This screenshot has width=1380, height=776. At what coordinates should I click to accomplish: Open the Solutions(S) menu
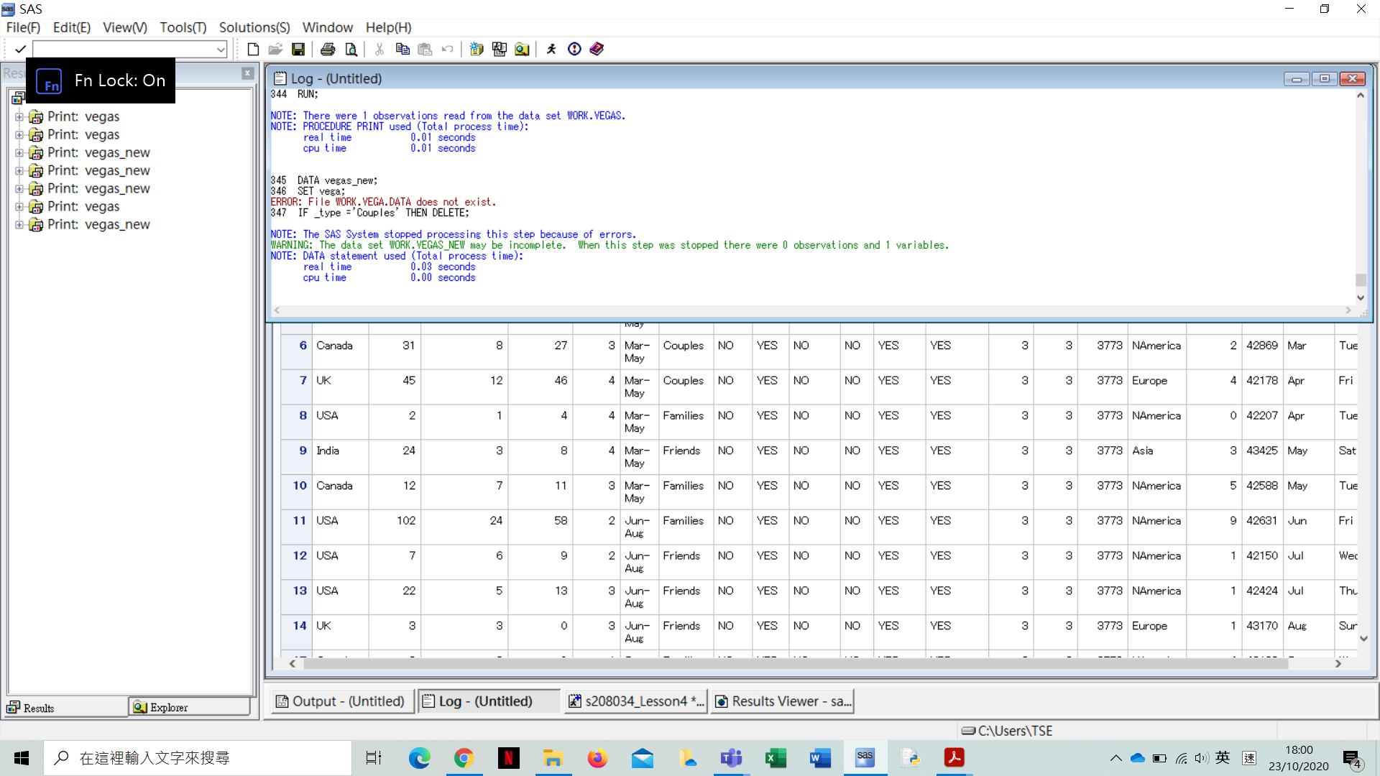point(254,27)
